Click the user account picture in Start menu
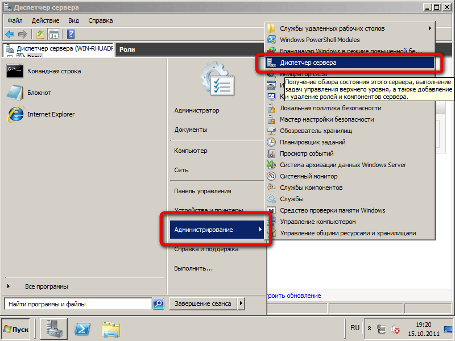This screenshot has width=455, height=341. (218, 78)
